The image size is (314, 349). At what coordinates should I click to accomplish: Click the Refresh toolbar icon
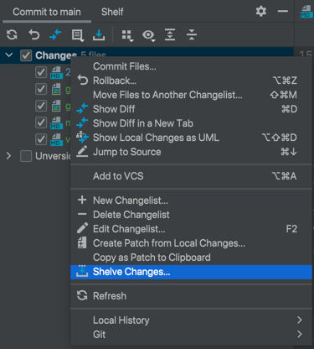pos(12,35)
